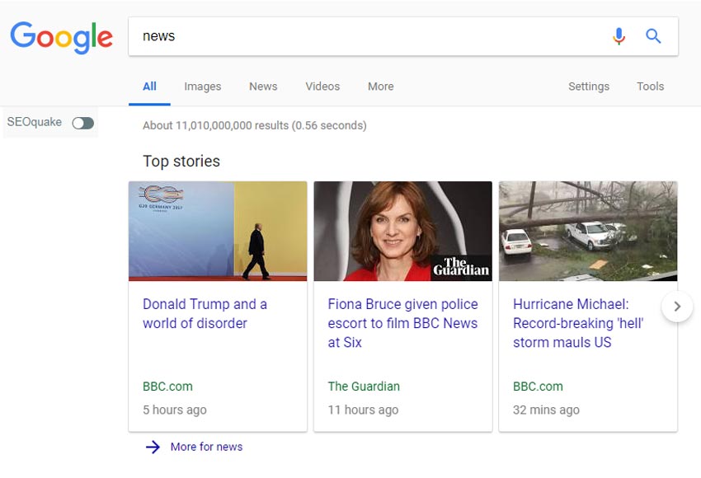Viewport: 701px width, 478px height.
Task: Switch to the Images tab
Action: tap(203, 87)
